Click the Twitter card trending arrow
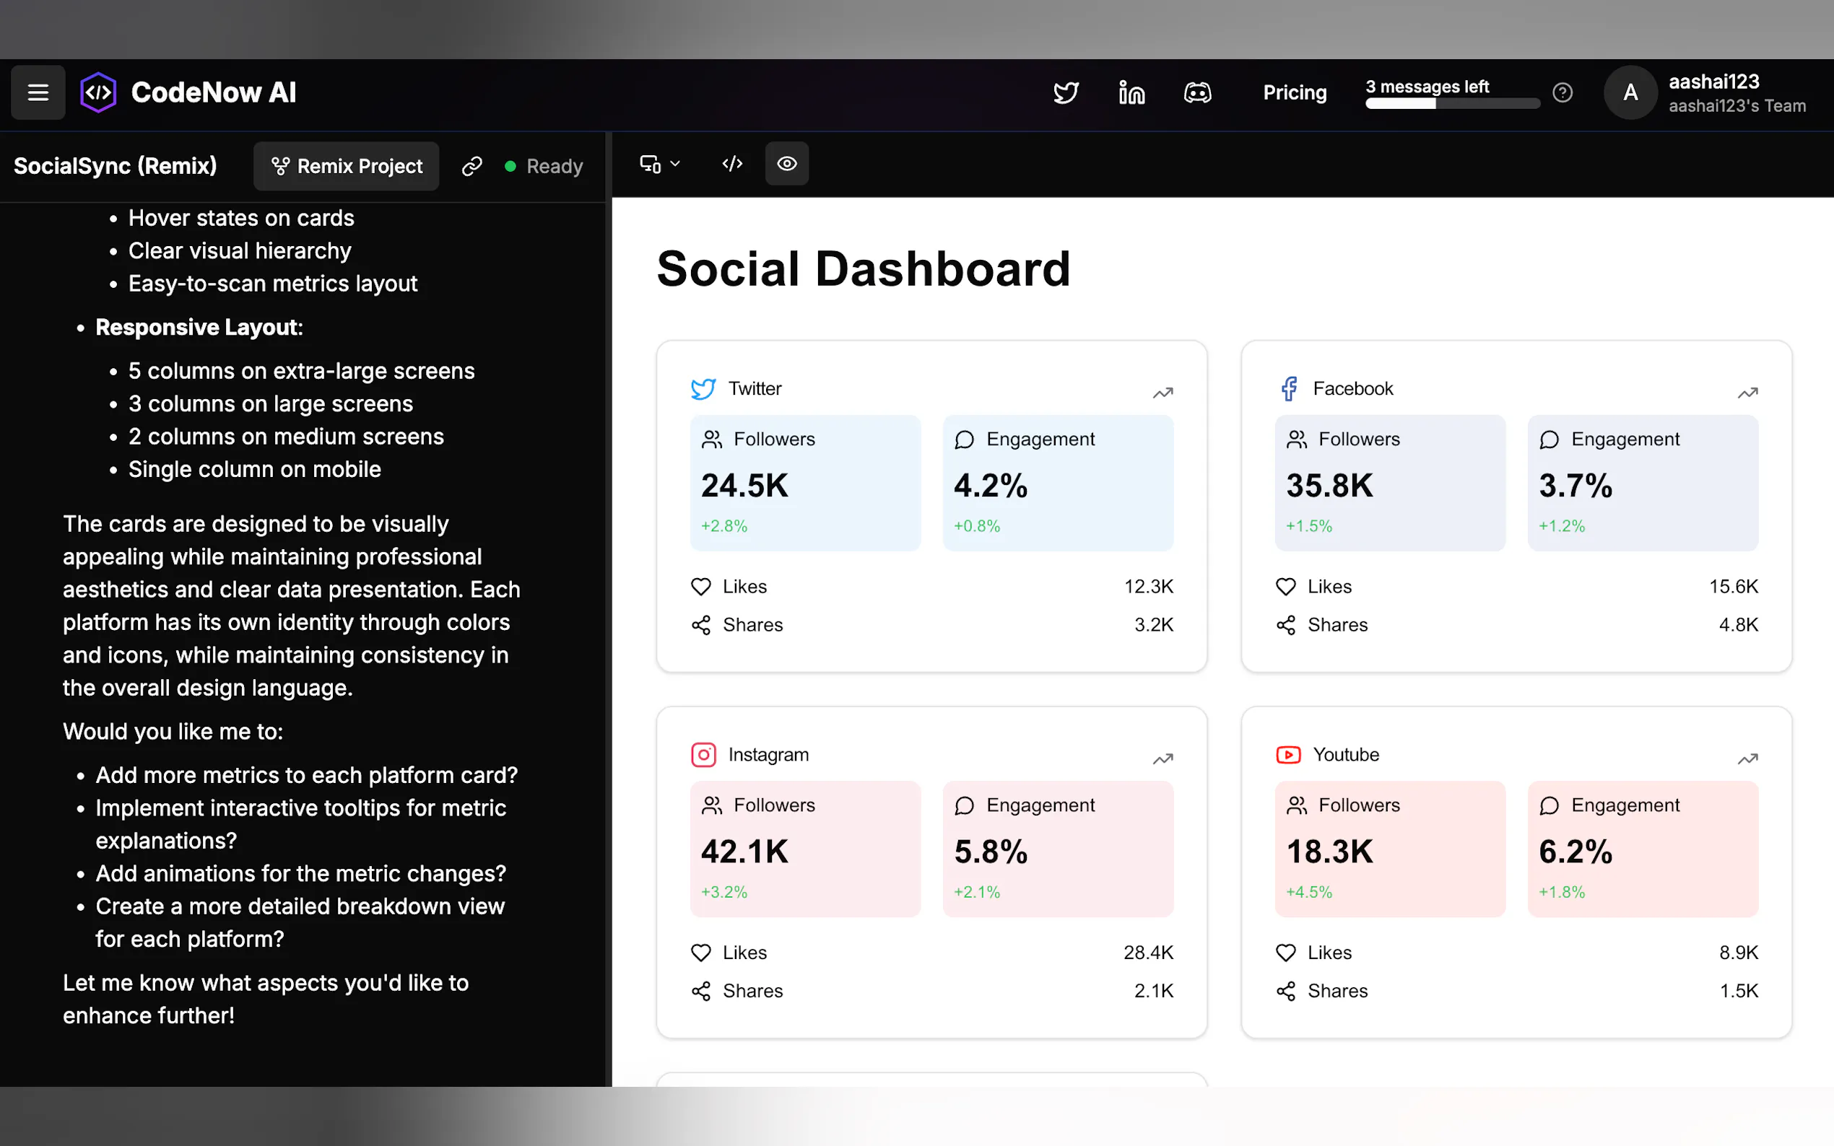The image size is (1834, 1146). [1162, 393]
